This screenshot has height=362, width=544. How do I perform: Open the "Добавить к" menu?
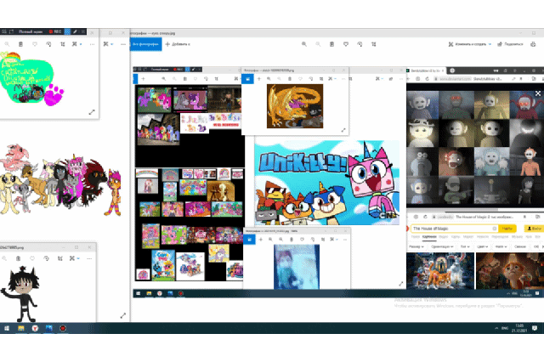pyautogui.click(x=178, y=43)
